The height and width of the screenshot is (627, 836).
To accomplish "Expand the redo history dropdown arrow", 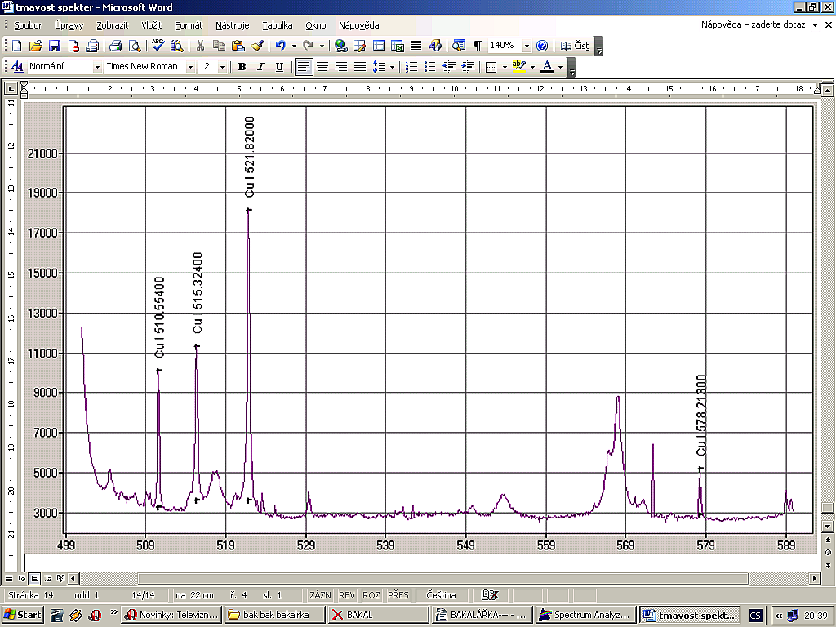I will pyautogui.click(x=322, y=46).
